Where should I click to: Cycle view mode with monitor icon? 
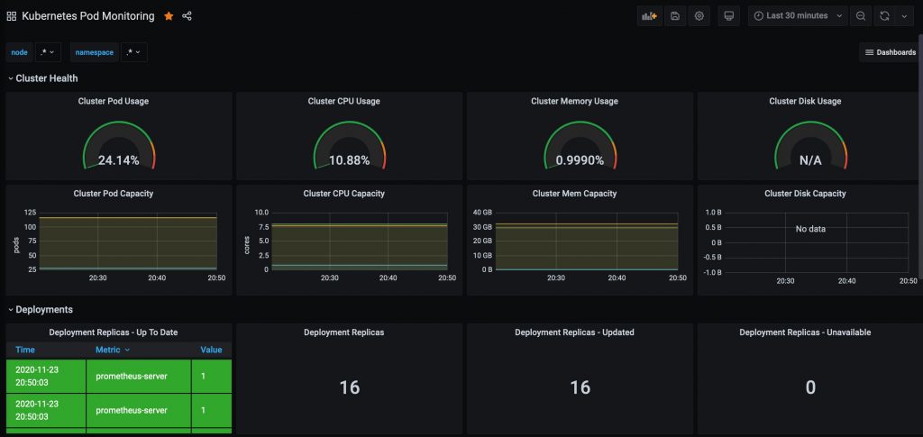coord(728,16)
